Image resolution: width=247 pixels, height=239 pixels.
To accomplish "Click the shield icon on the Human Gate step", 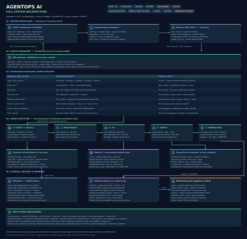I will (202, 128).
